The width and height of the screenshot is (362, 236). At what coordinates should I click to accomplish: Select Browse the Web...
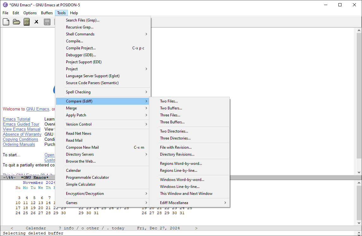(x=103, y=161)
